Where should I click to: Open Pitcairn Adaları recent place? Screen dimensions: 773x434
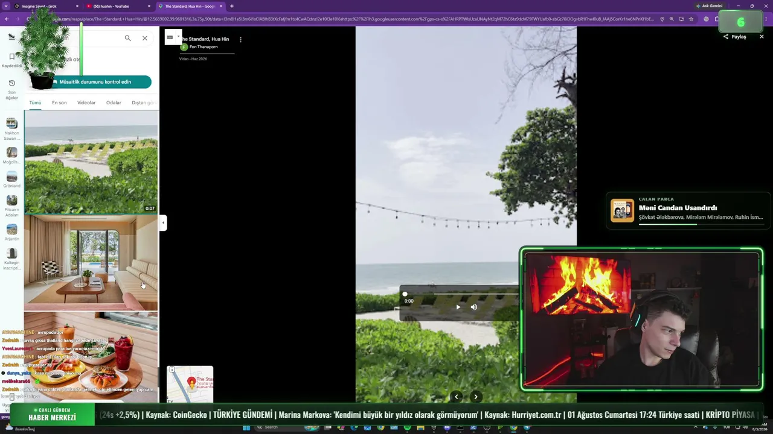[x=11, y=207]
